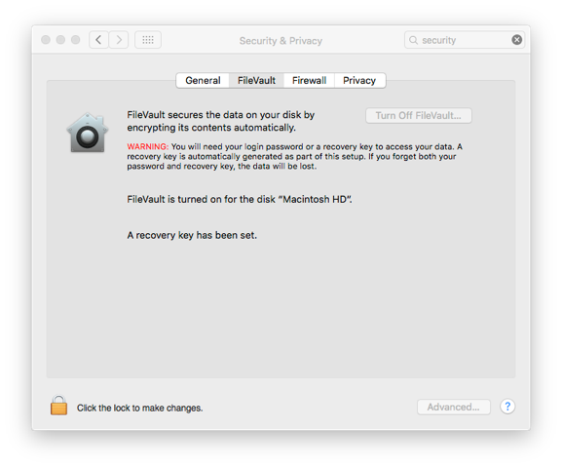Click Turn Off FileVault button
Image resolution: width=562 pixels, height=468 pixels.
tap(418, 116)
